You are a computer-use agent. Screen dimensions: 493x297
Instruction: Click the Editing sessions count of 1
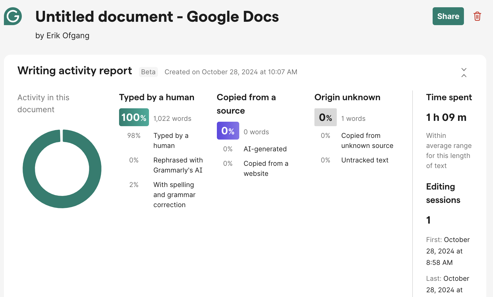(x=428, y=220)
